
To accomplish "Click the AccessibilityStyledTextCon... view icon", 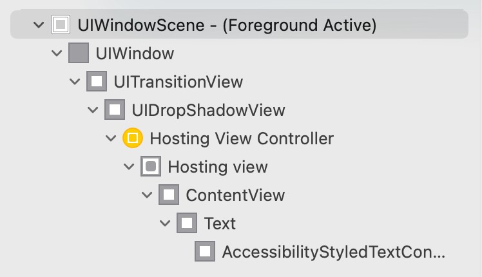I will click(x=205, y=251).
